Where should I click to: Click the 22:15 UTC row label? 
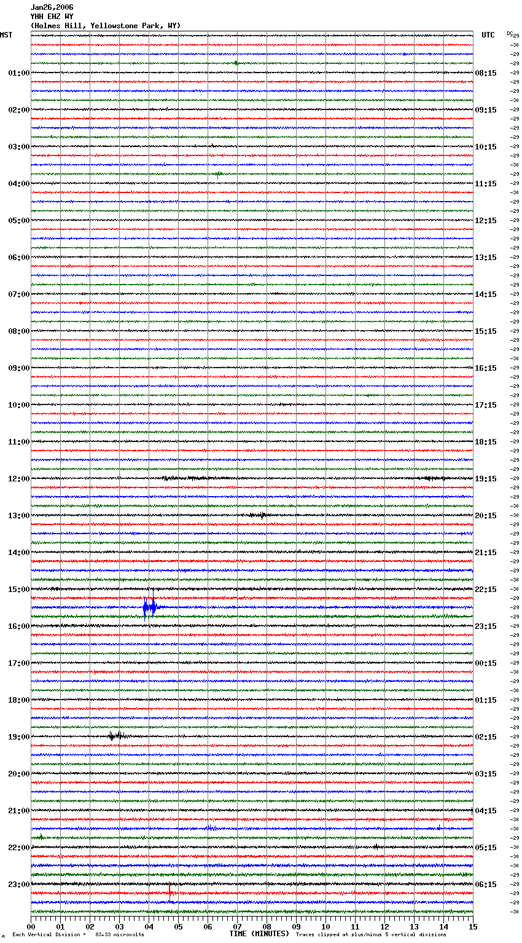point(486,590)
